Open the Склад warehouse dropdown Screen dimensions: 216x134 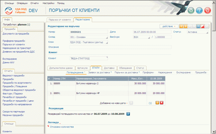pos(89,37)
